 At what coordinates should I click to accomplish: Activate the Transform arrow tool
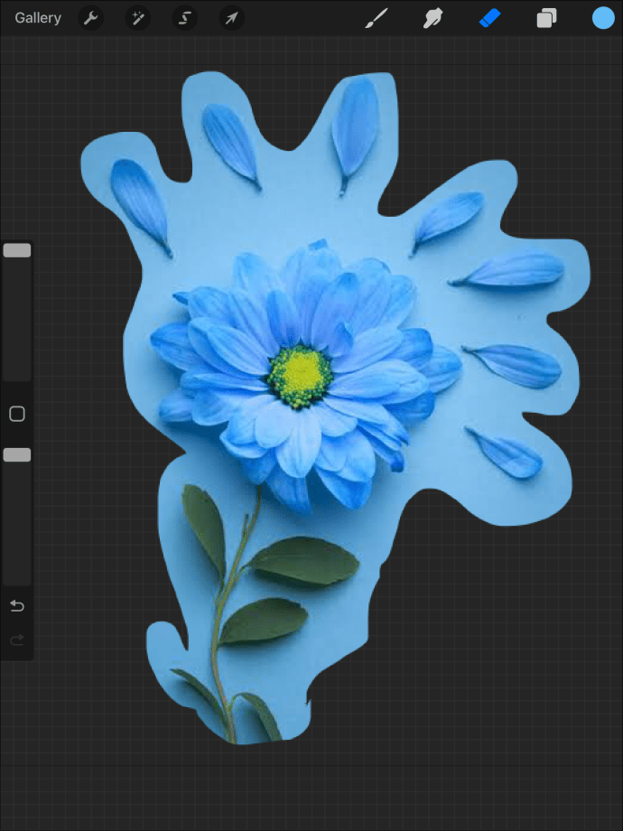(232, 19)
